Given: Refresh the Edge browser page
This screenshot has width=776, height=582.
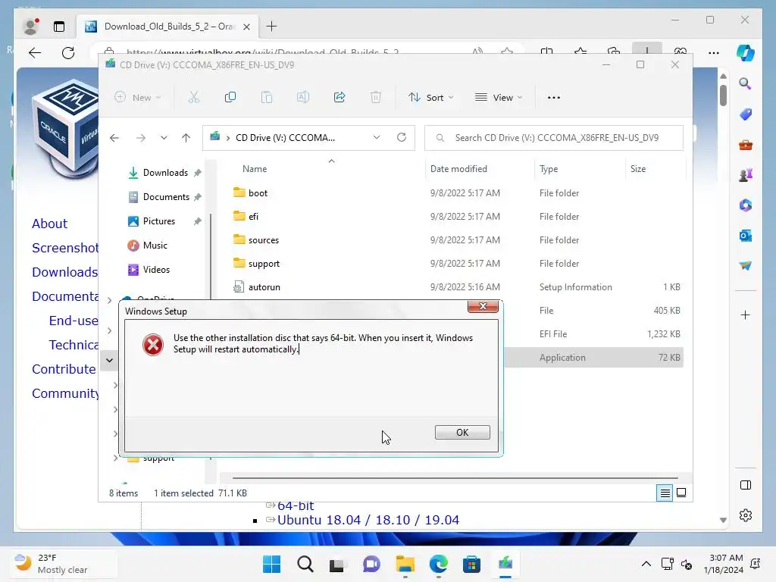Looking at the screenshot, I should pos(68,53).
